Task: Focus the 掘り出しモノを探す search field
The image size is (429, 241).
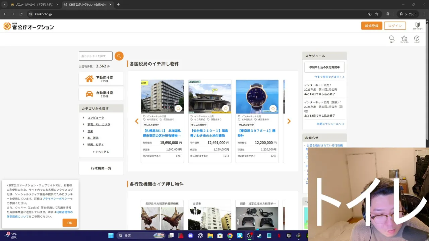Action: pos(96,56)
